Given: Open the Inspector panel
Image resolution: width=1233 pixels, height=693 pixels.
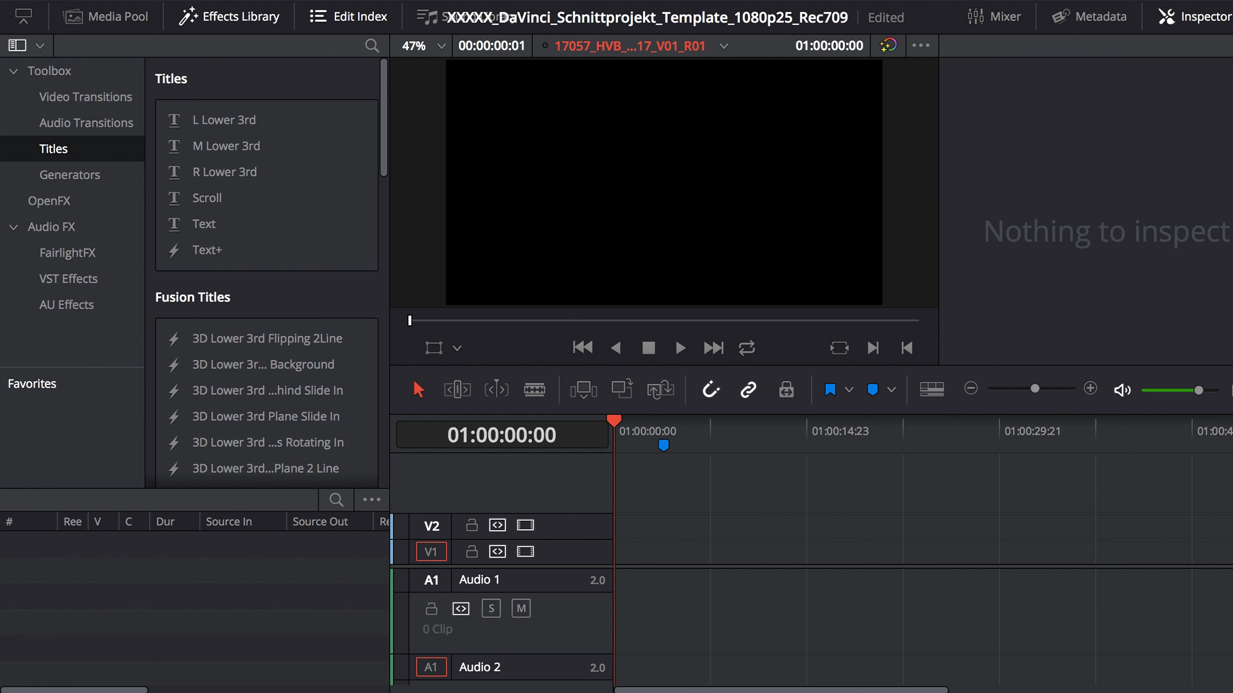Looking at the screenshot, I should (x=1194, y=16).
